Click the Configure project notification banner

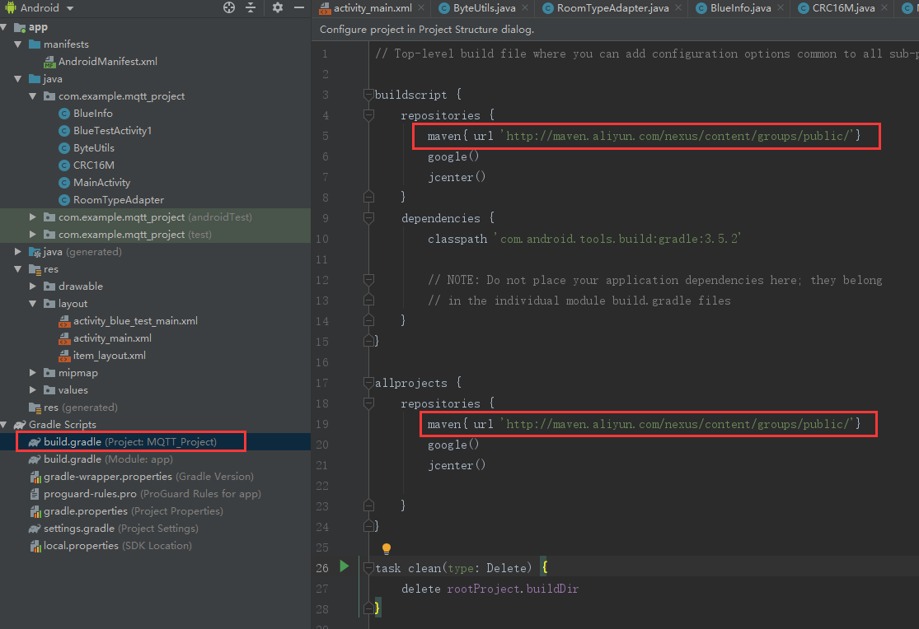[616, 30]
